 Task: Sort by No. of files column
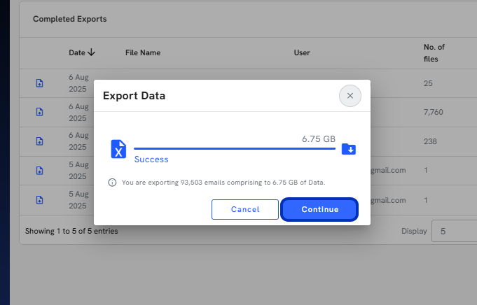point(434,53)
